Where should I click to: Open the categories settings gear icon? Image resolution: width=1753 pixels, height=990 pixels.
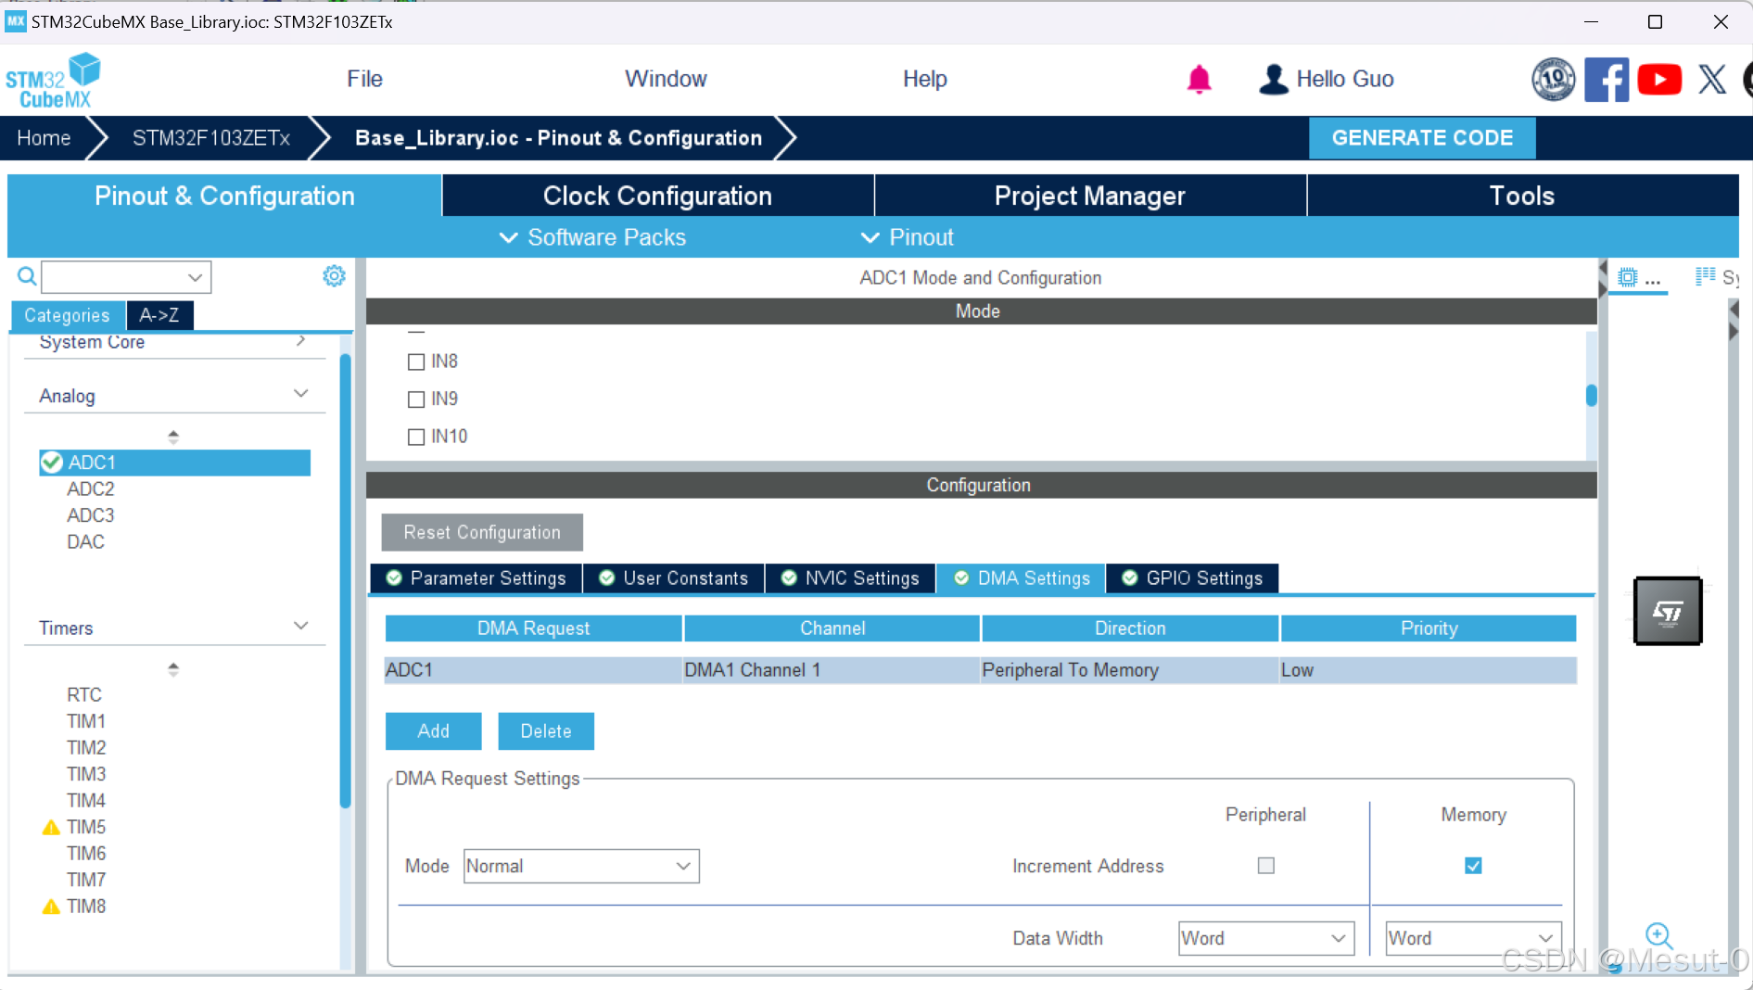(x=334, y=276)
